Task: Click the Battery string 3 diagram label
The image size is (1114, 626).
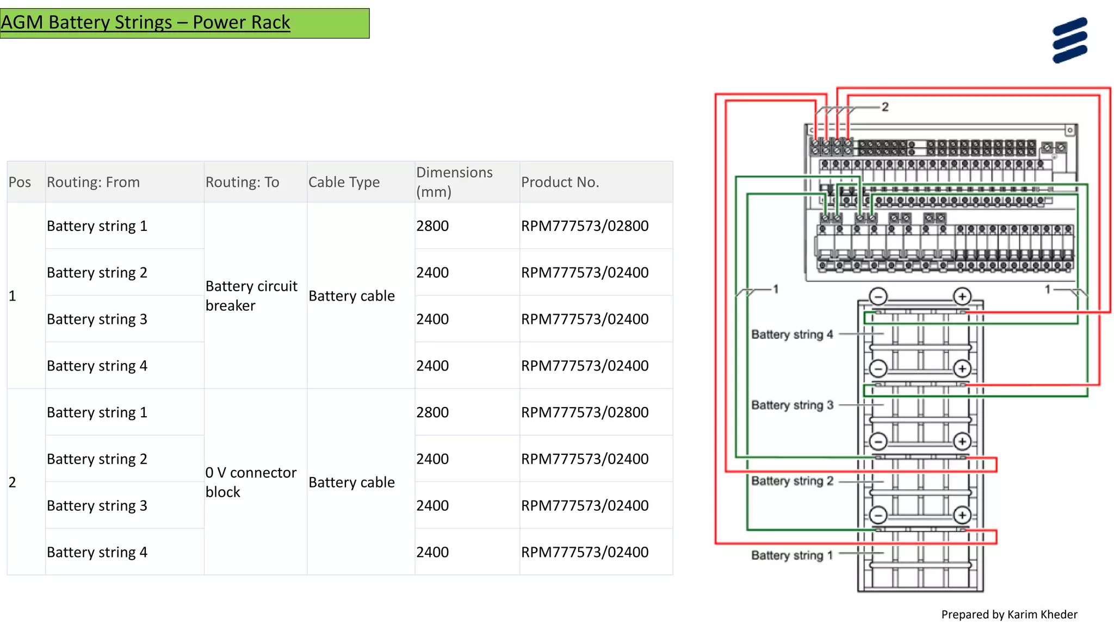Action: pyautogui.click(x=791, y=405)
